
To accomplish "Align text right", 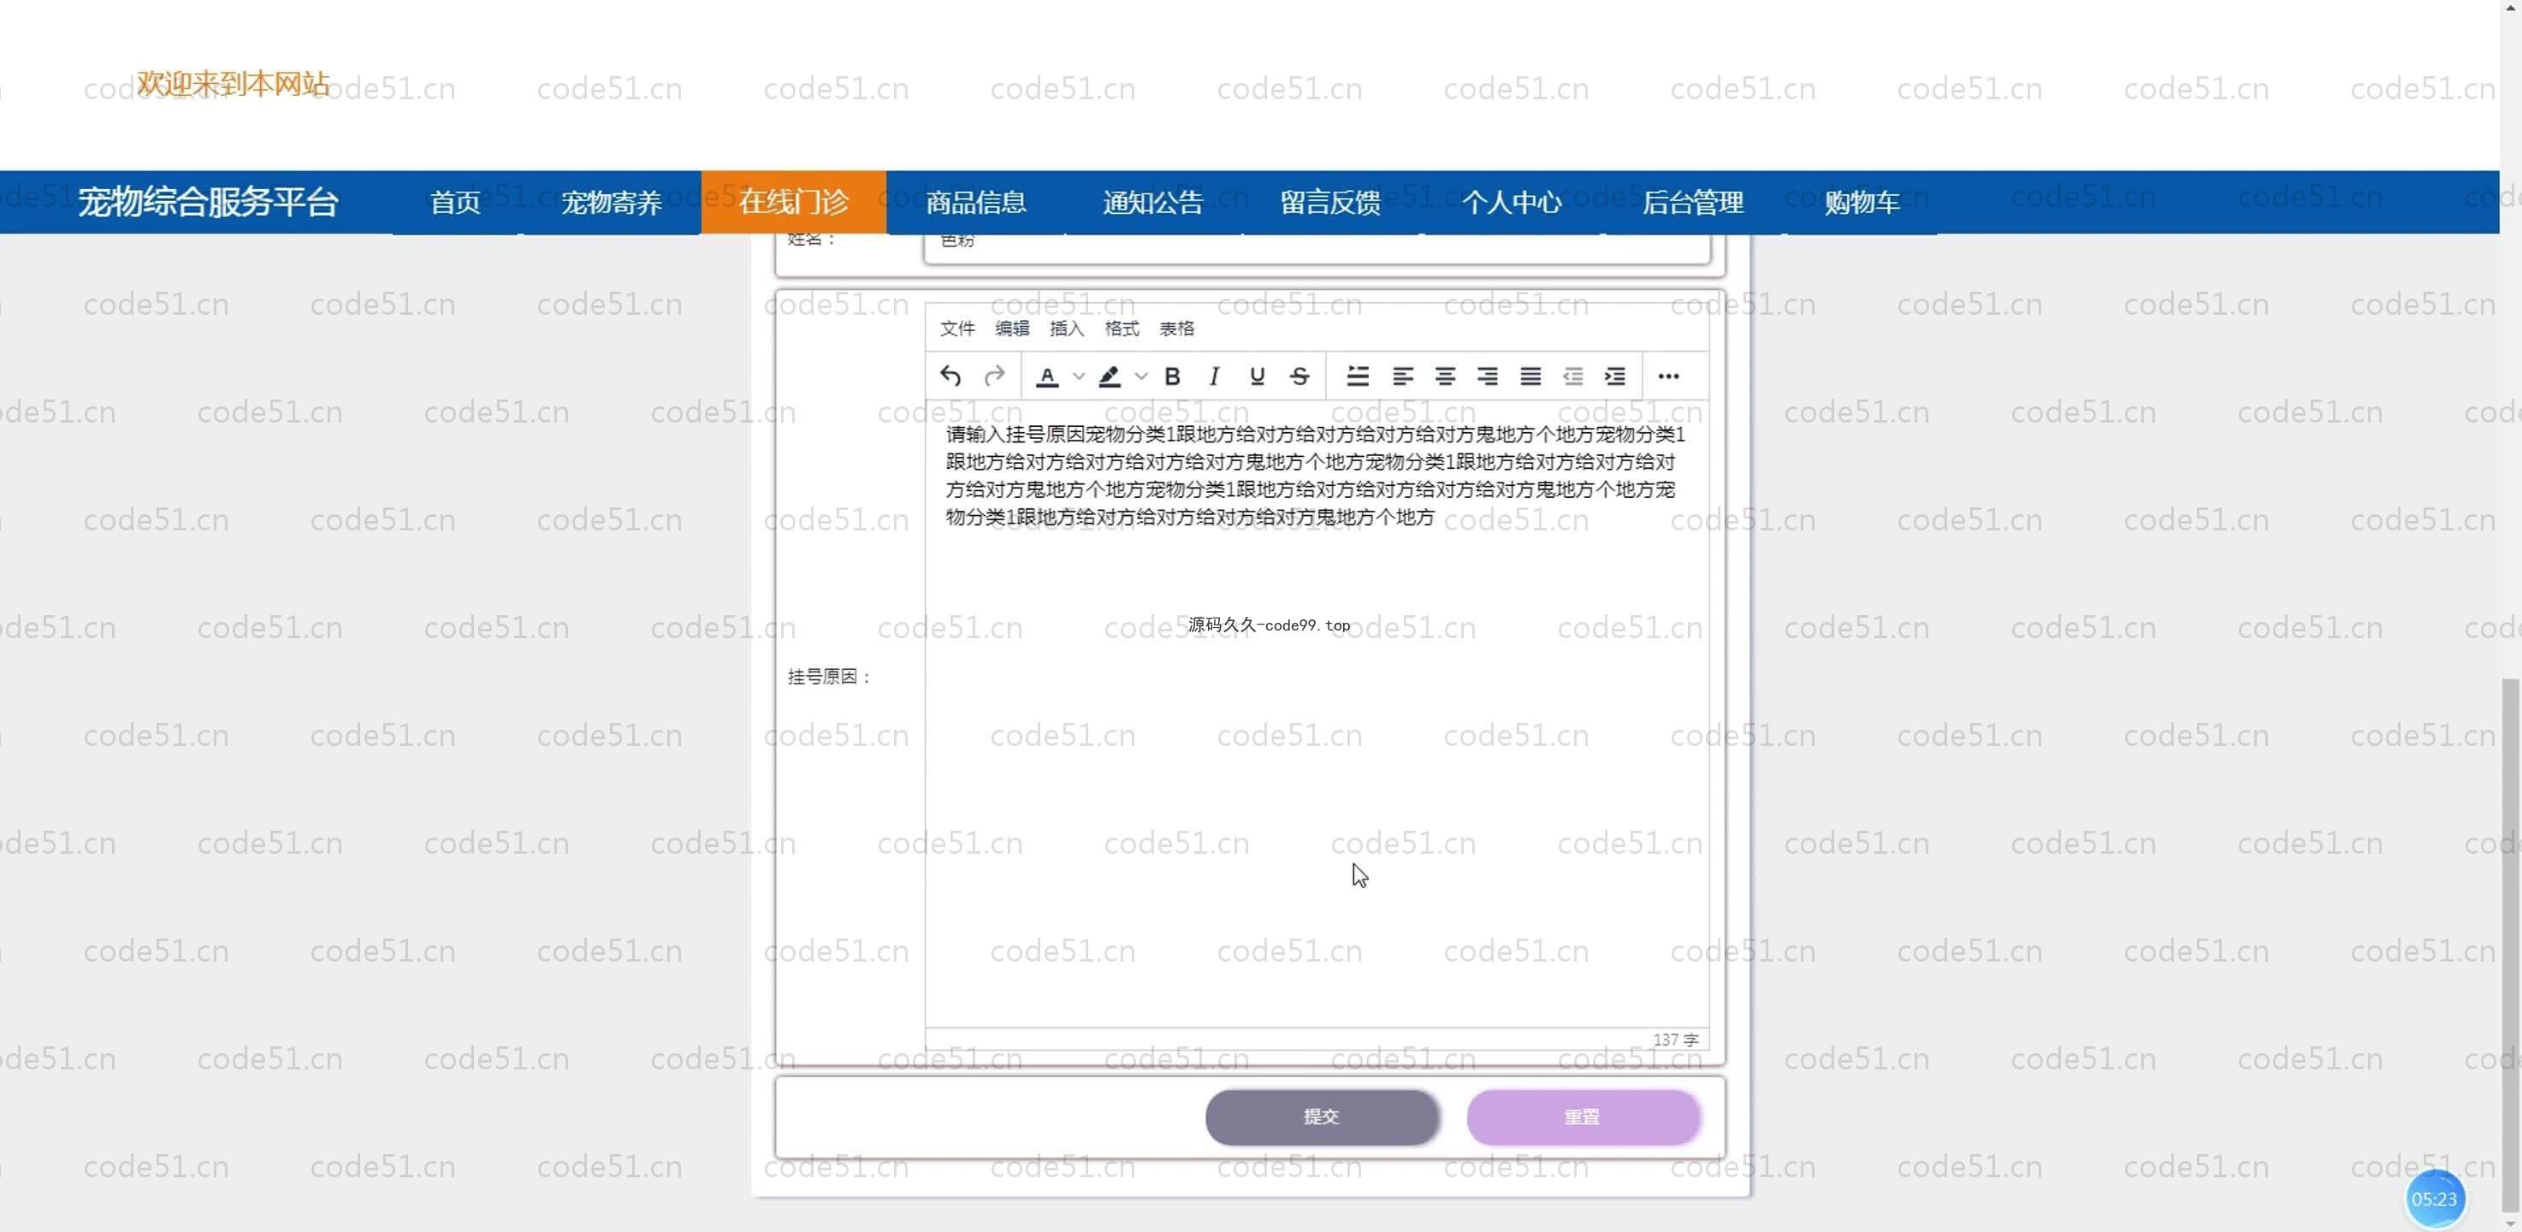I will click(x=1487, y=376).
